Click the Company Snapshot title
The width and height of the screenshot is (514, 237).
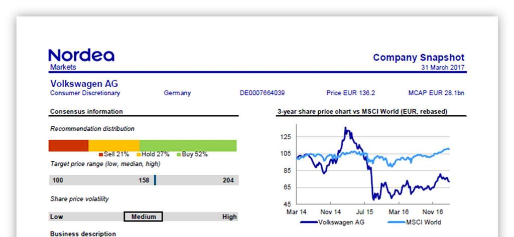(419, 58)
